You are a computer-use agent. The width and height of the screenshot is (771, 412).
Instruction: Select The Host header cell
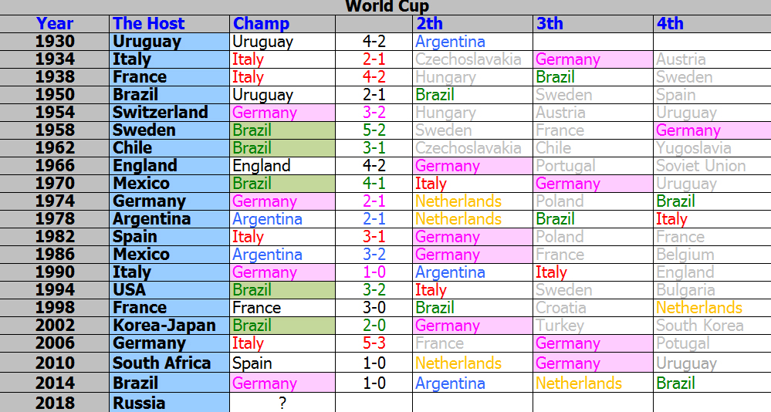click(x=169, y=24)
